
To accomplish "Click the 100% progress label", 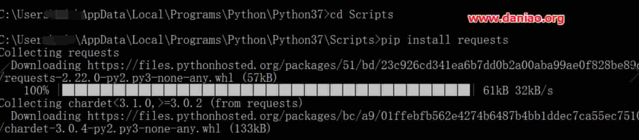I will tap(36, 91).
